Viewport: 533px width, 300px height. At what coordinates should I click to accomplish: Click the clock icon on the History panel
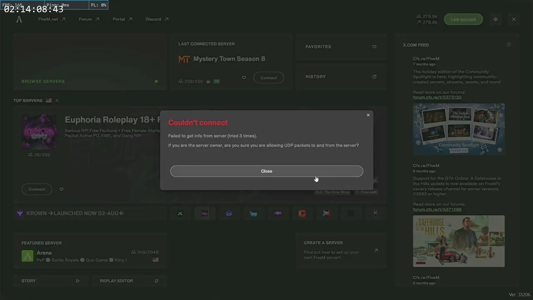click(374, 77)
